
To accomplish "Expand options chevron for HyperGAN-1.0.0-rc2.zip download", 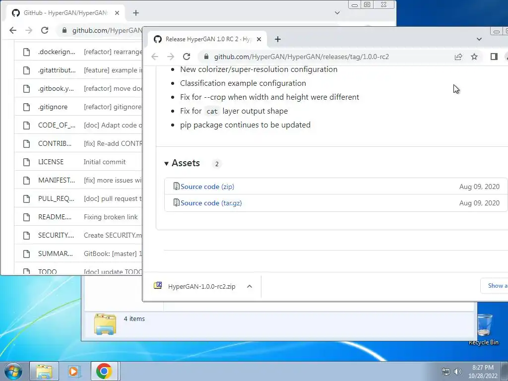I will [250, 286].
